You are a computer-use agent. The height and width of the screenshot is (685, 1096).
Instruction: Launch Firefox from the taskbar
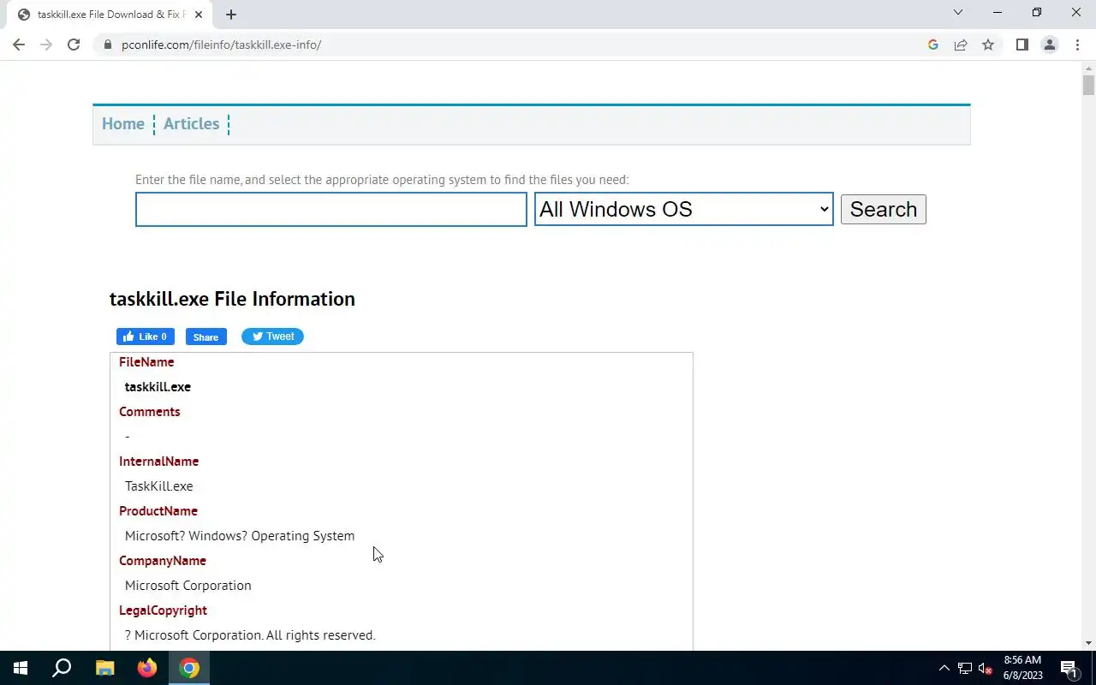pos(147,668)
